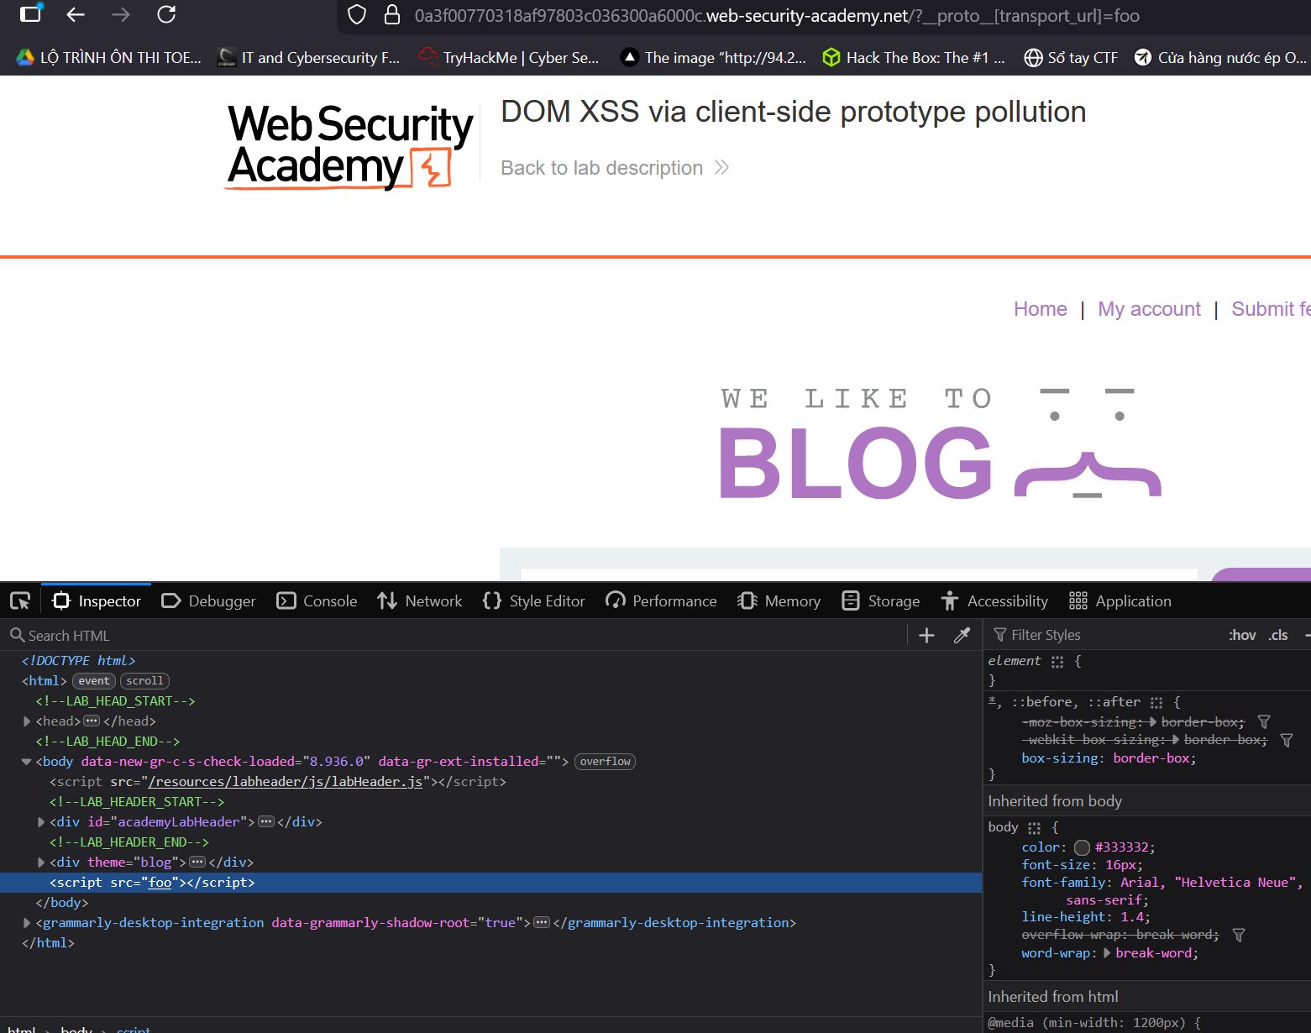This screenshot has width=1311, height=1033.
Task: Collapse the body node
Action: pos(27,762)
